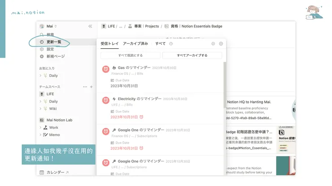Open the search item in sidebar
The height and width of the screenshot is (186, 332).
(47, 34)
